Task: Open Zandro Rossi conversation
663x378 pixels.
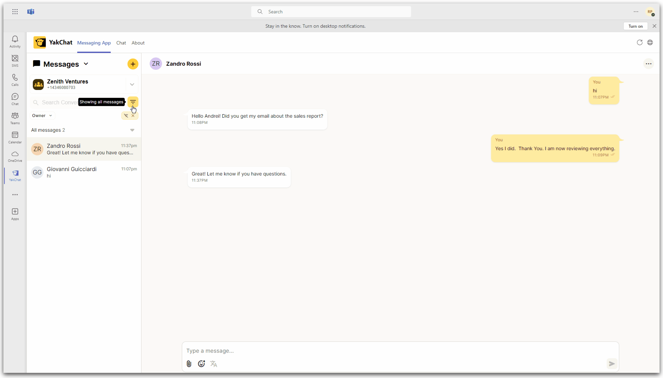Action: click(x=84, y=149)
